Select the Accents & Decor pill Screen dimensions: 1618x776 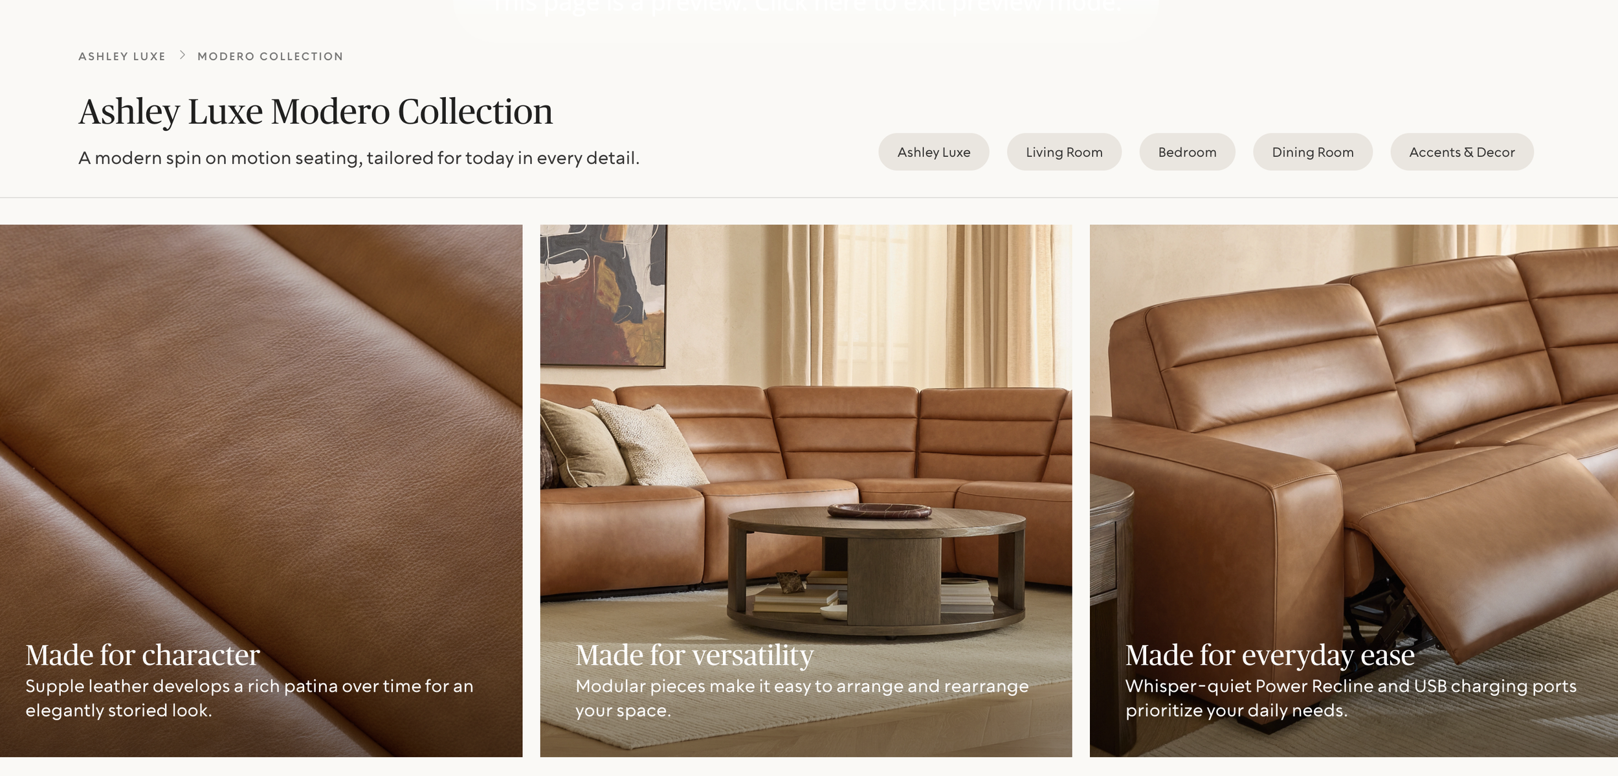point(1461,152)
